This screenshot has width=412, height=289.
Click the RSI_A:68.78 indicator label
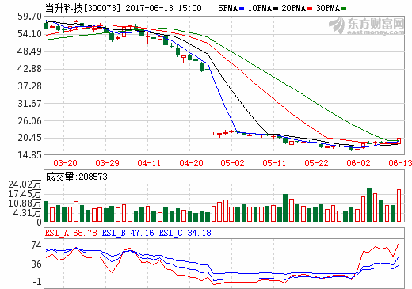pos(71,233)
